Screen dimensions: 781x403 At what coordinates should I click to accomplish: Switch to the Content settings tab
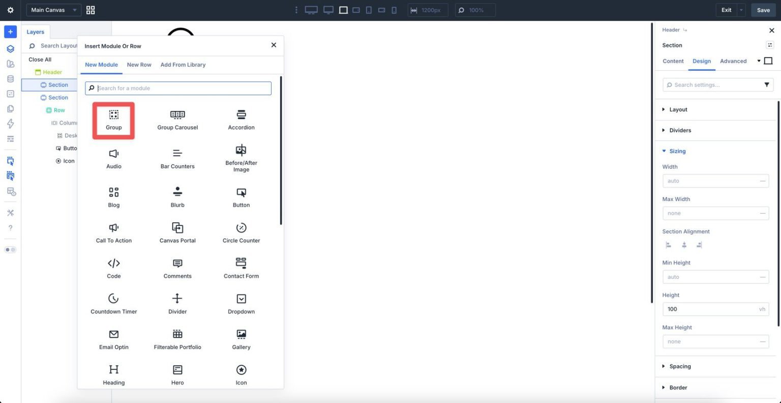pyautogui.click(x=673, y=61)
